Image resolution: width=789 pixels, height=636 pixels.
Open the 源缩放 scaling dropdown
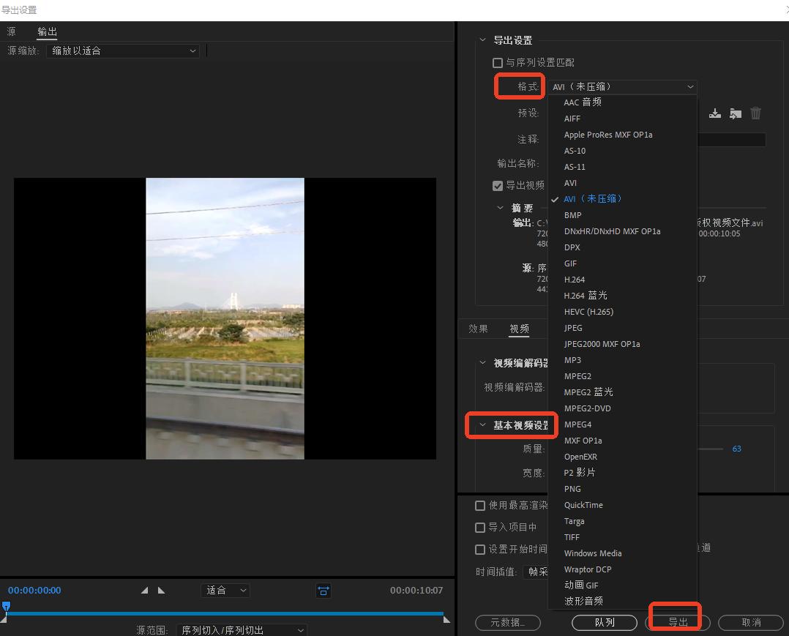coord(122,50)
